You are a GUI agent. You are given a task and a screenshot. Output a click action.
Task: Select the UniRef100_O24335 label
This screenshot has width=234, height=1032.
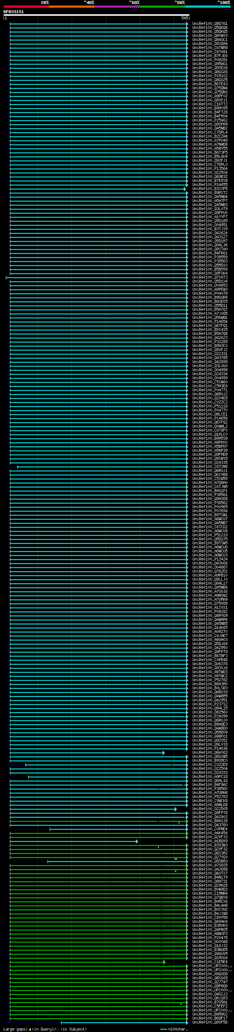pyautogui.click(x=210, y=463)
